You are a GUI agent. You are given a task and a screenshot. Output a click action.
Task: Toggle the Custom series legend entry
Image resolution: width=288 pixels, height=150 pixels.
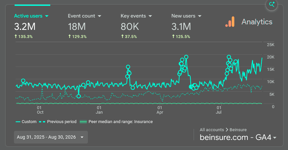pyautogui.click(x=26, y=122)
